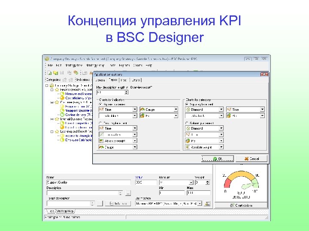Click the grey Save disk toolbar icon
This screenshot has width=309, height=231.
(x=62, y=73)
